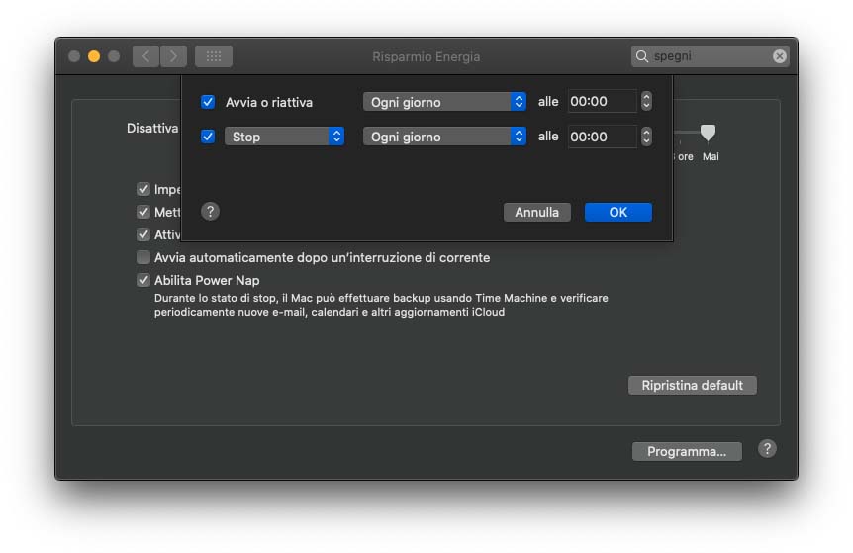Uncheck Avvia o riattiva checkbox

(x=208, y=102)
